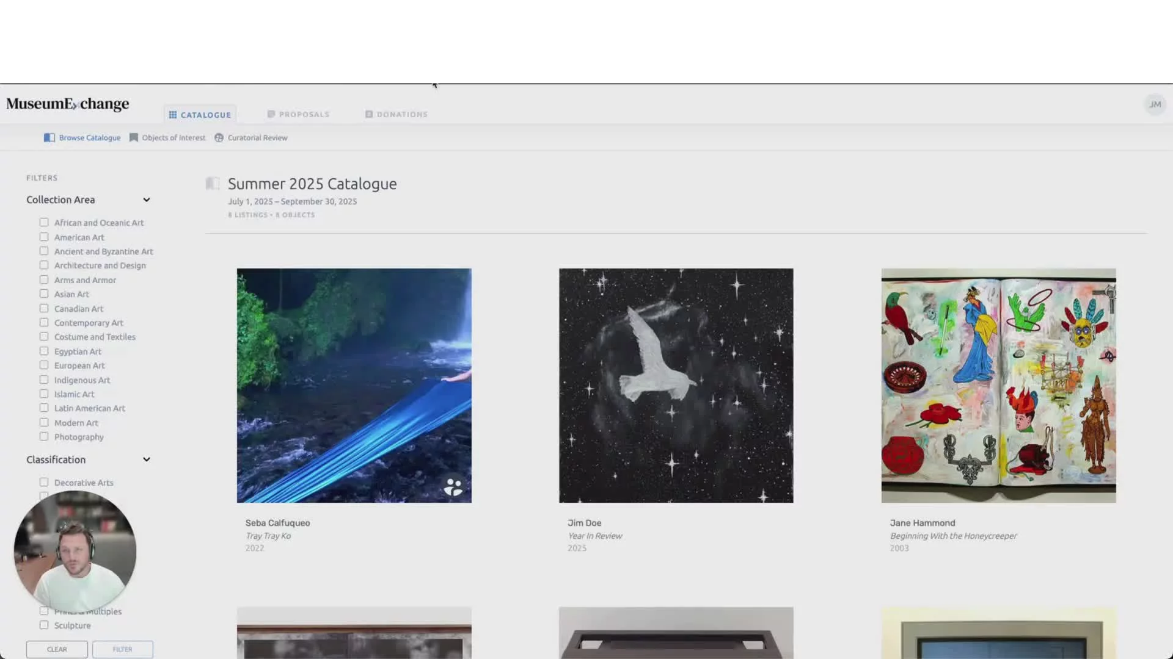Click the MuseumExchange logo
1173x659 pixels.
click(68, 104)
